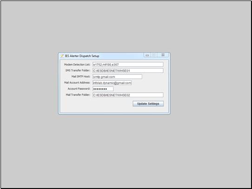Click the "IES Alerter Dispatch Setup" title text
The width and height of the screenshot is (252, 189).
pos(82,56)
